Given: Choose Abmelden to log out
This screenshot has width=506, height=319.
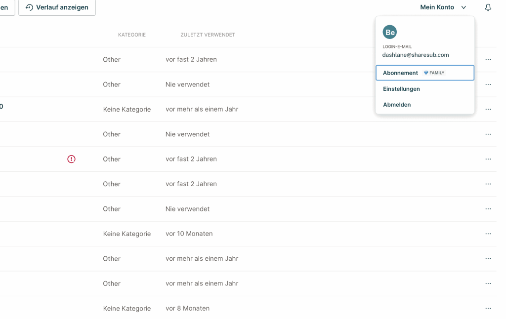Looking at the screenshot, I should (397, 105).
